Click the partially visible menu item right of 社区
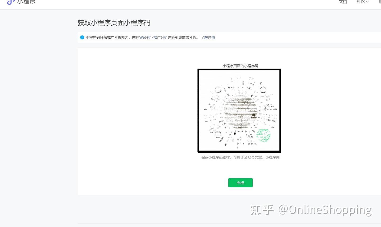 (380, 2)
